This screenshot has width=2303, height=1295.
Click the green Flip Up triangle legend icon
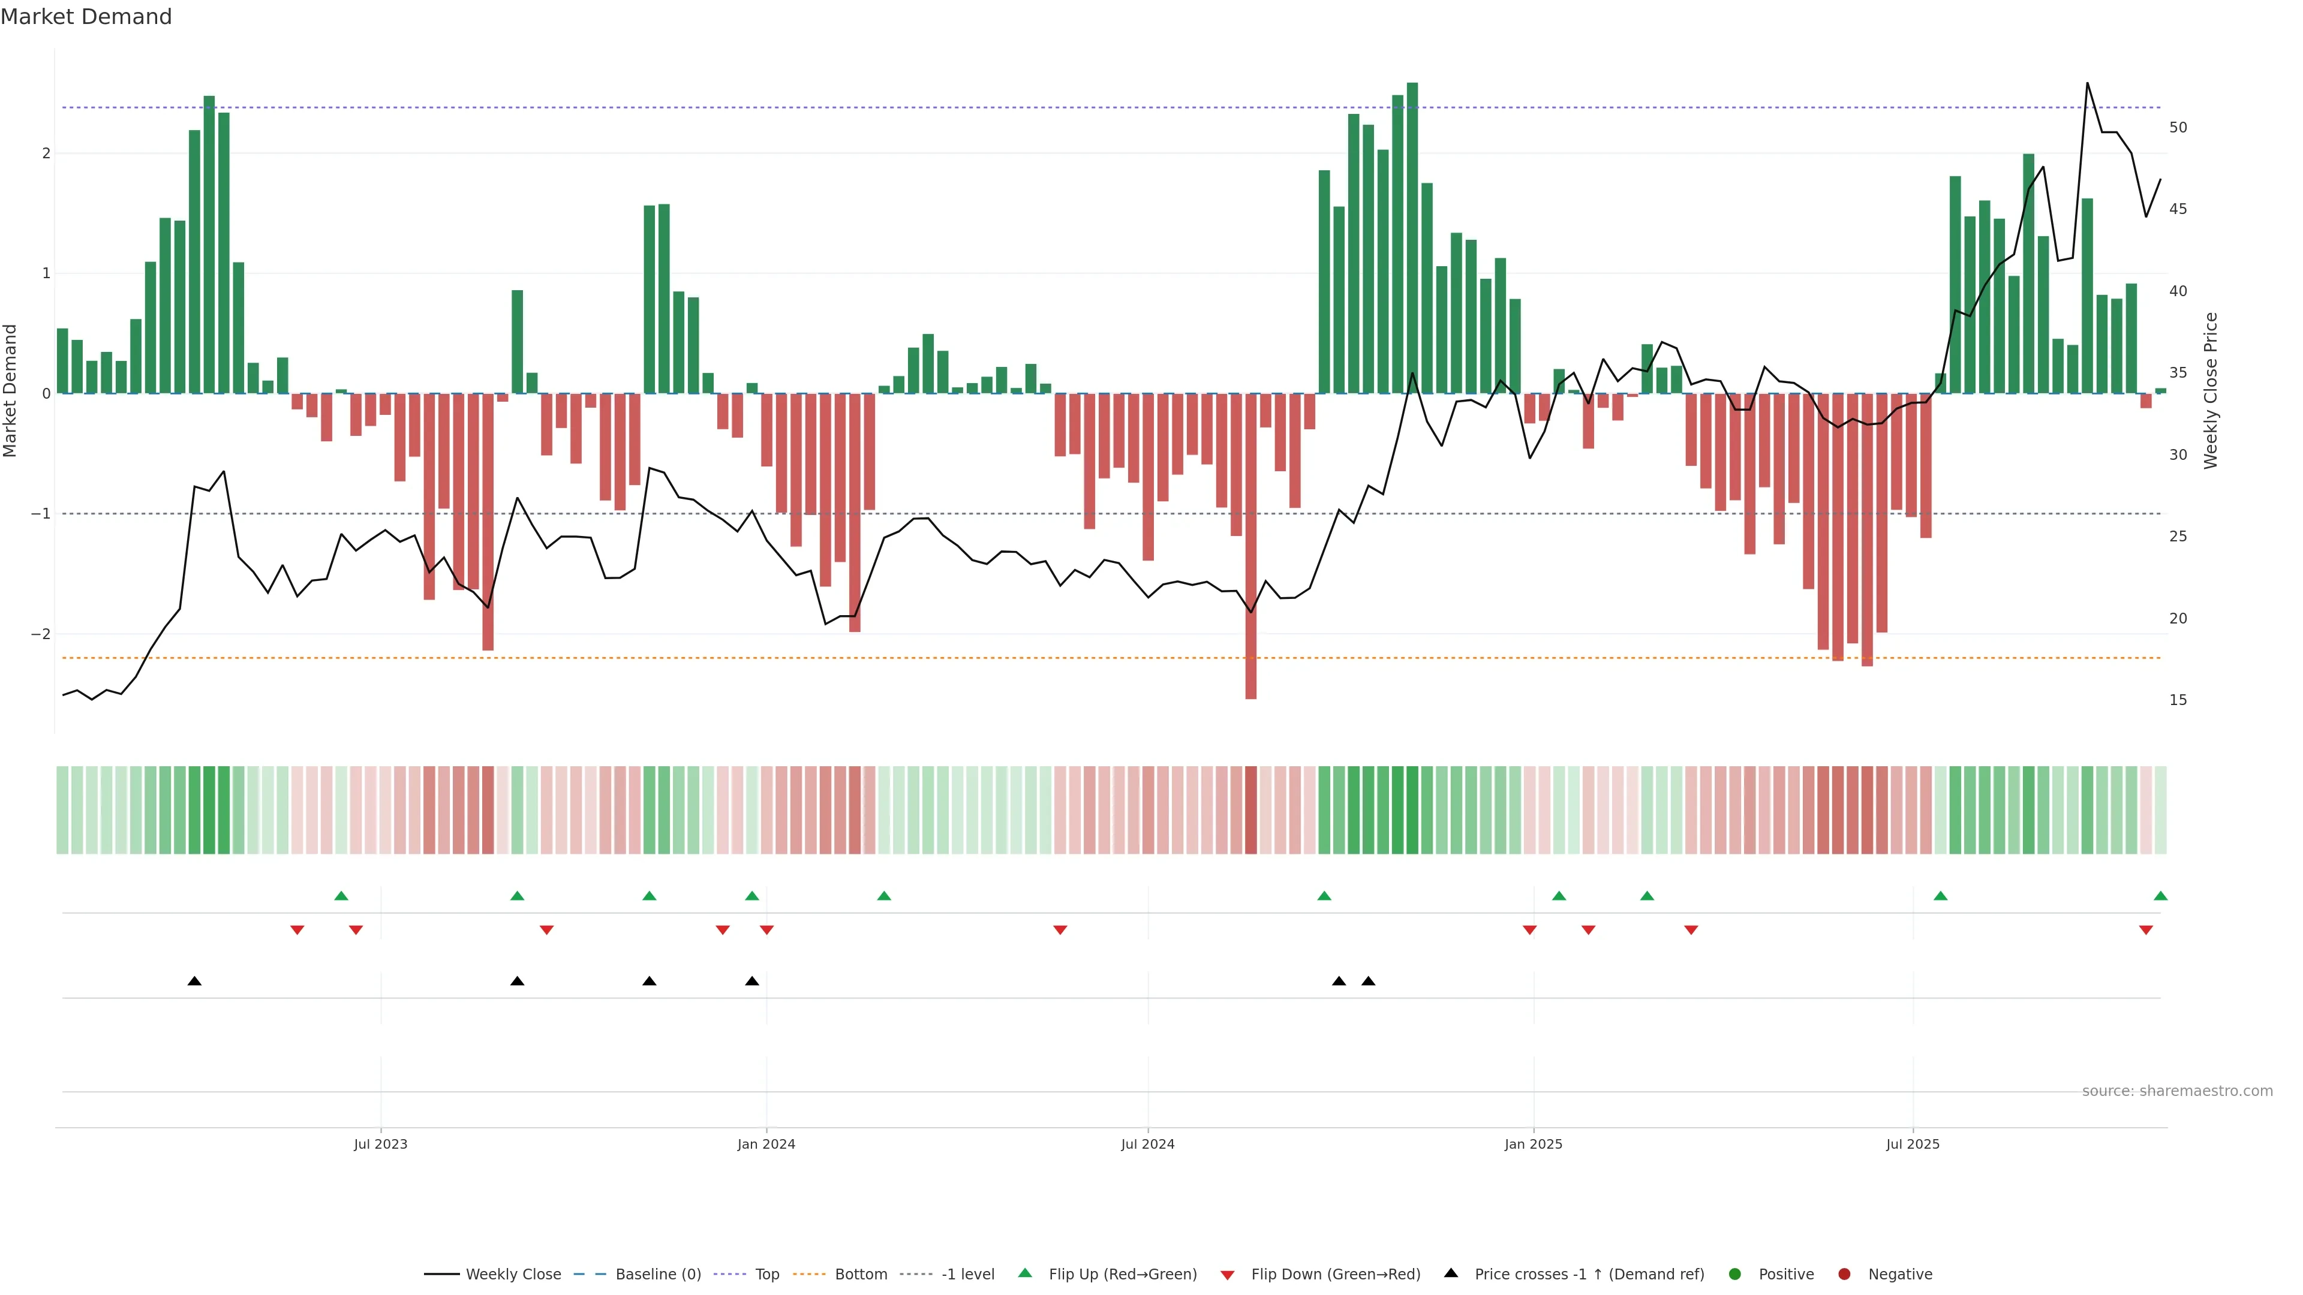[1024, 1273]
